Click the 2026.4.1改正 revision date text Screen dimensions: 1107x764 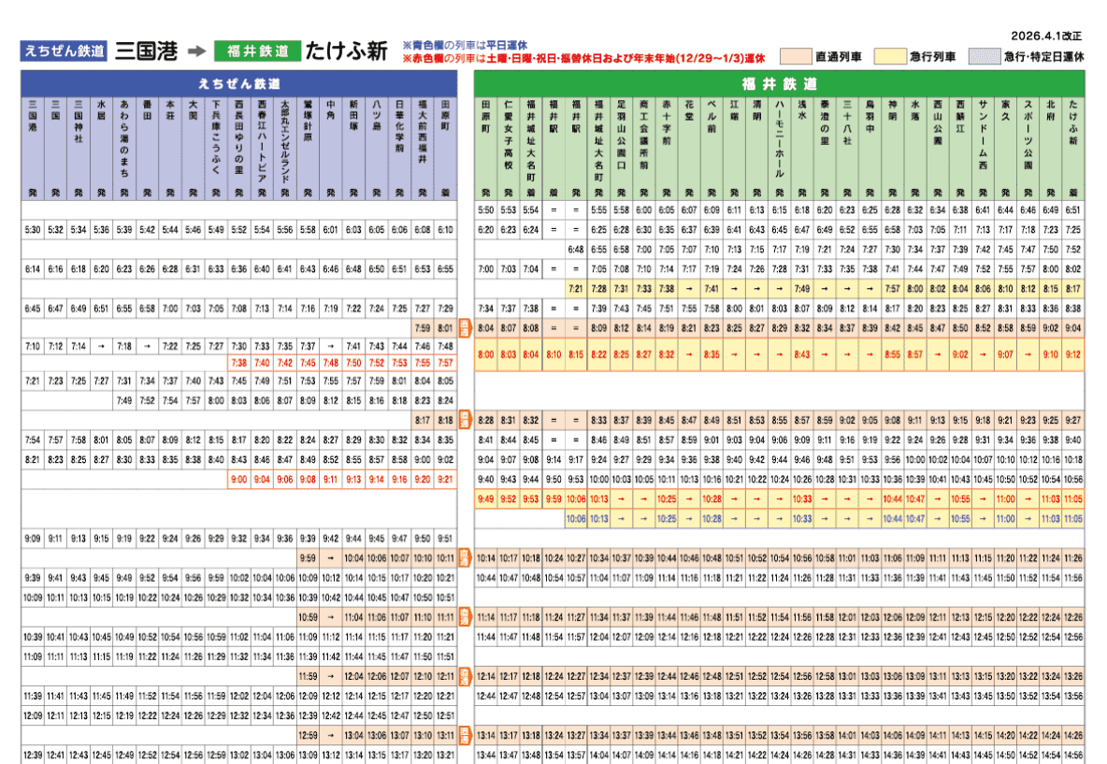(1045, 36)
